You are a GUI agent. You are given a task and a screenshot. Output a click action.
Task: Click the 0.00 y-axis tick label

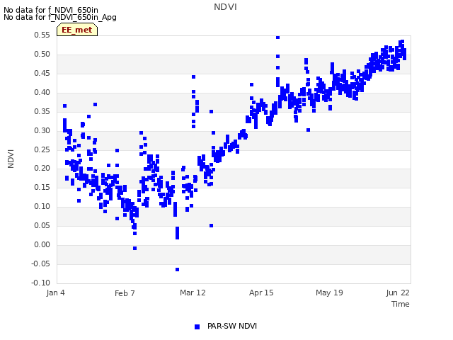[42, 244]
